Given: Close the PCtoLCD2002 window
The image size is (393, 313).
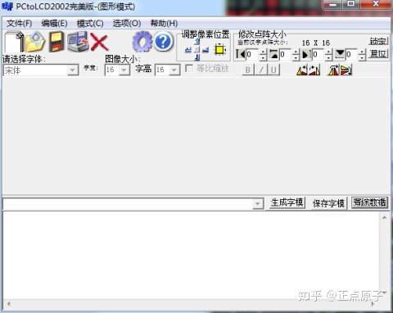Looking at the screenshot, I should (376, 4).
